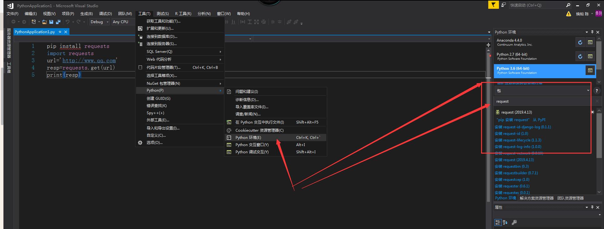Click the Save All toolbar icon
Screen dimensions: 604x229
58,22
